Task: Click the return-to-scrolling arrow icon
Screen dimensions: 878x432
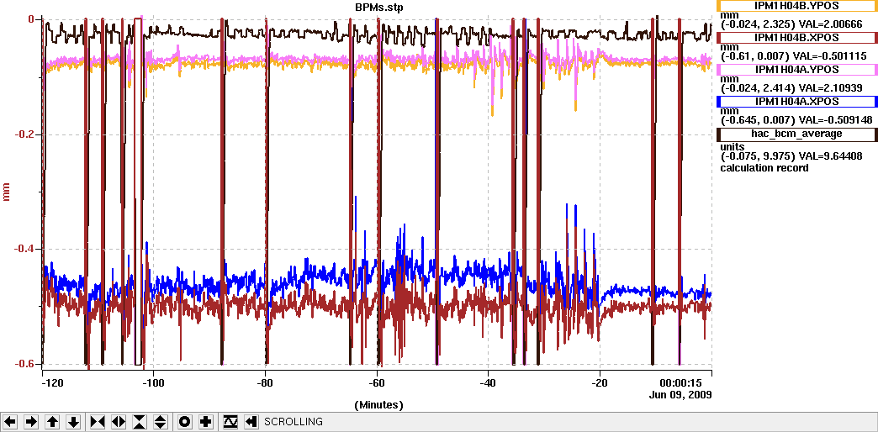Action: tap(251, 422)
